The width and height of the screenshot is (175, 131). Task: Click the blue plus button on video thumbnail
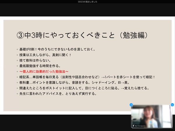click(131, 105)
